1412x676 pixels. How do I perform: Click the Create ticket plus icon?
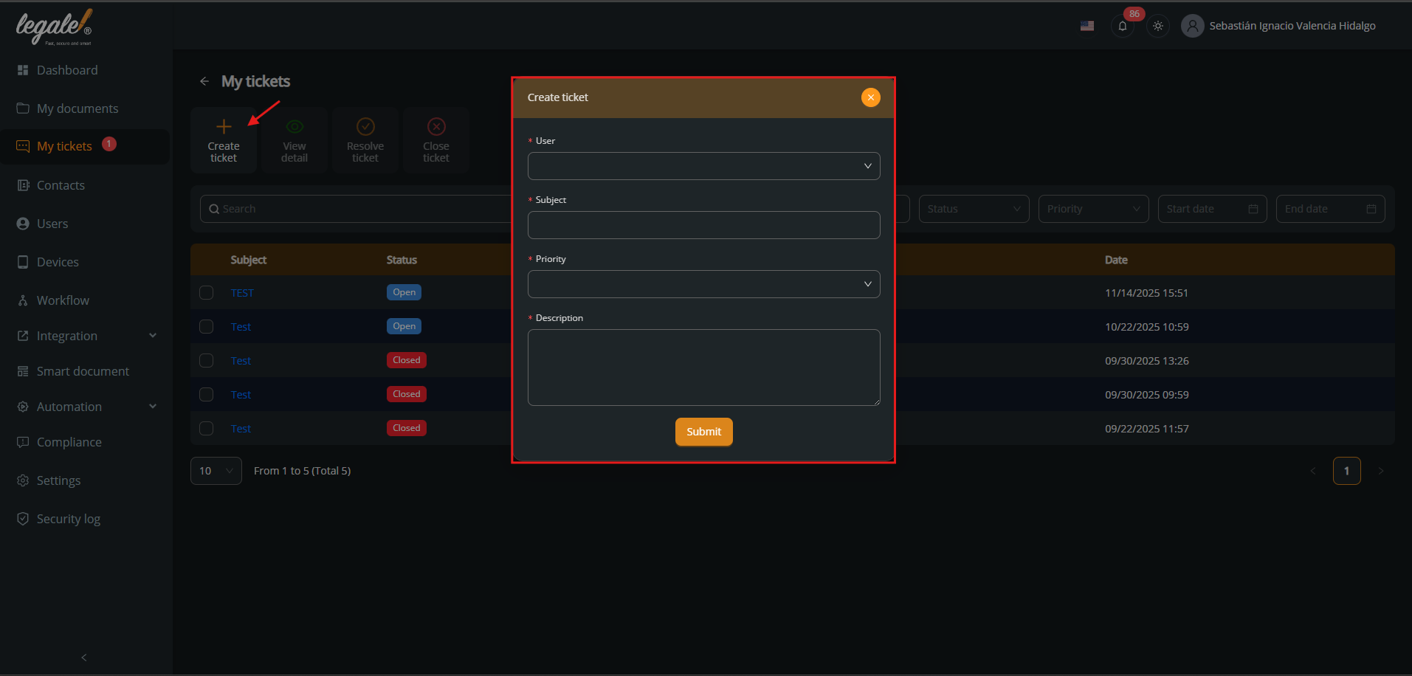[224, 127]
